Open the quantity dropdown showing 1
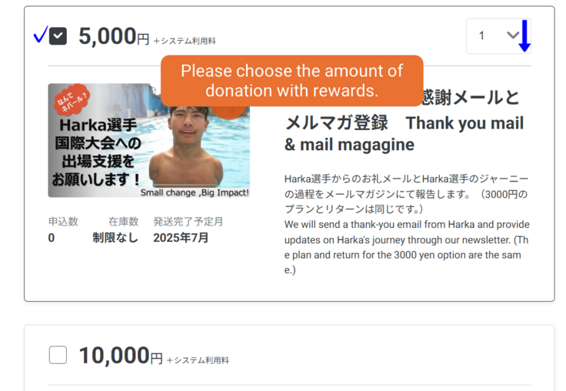Viewport: 566px width, 391px height. click(498, 35)
